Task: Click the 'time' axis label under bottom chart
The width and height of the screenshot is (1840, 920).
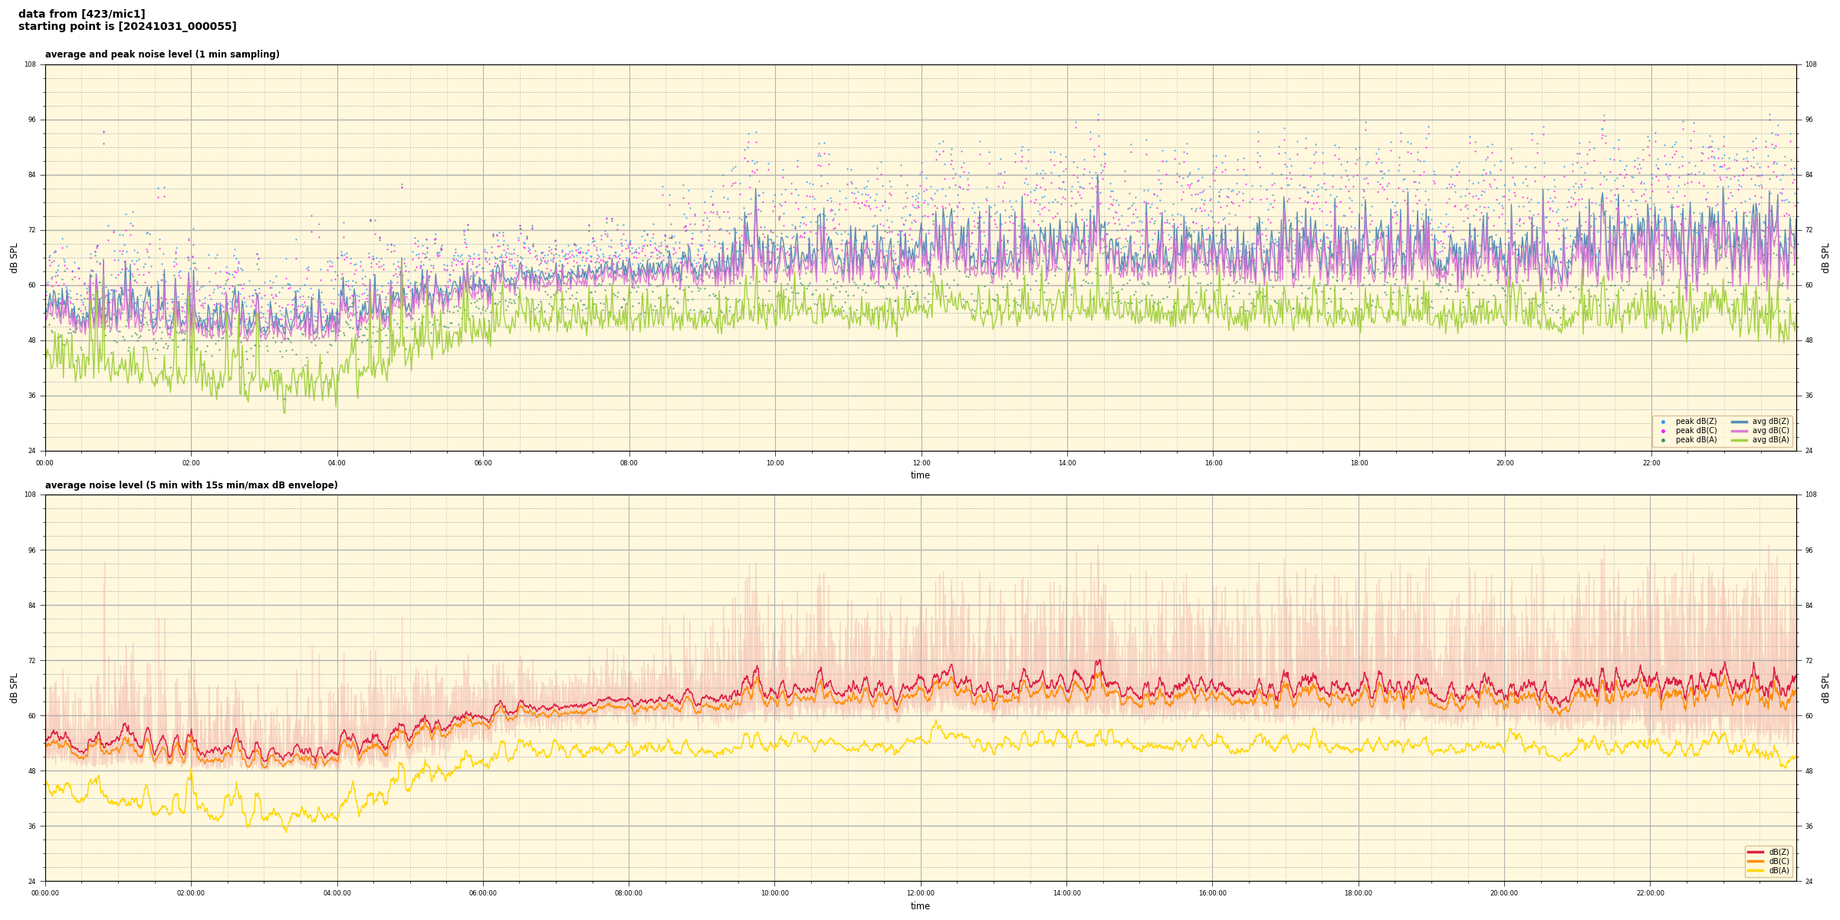Action: [x=920, y=906]
